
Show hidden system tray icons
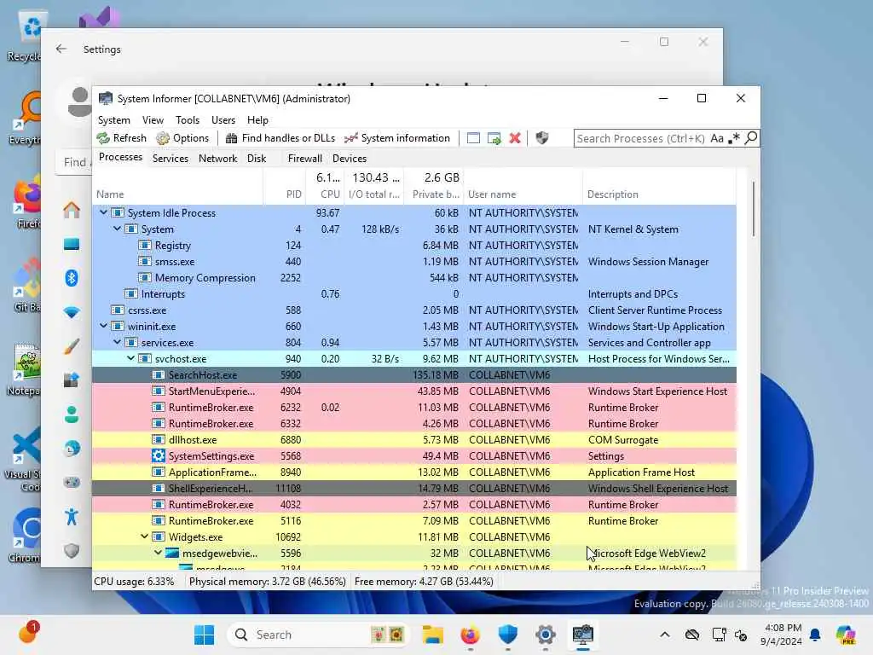click(x=665, y=635)
